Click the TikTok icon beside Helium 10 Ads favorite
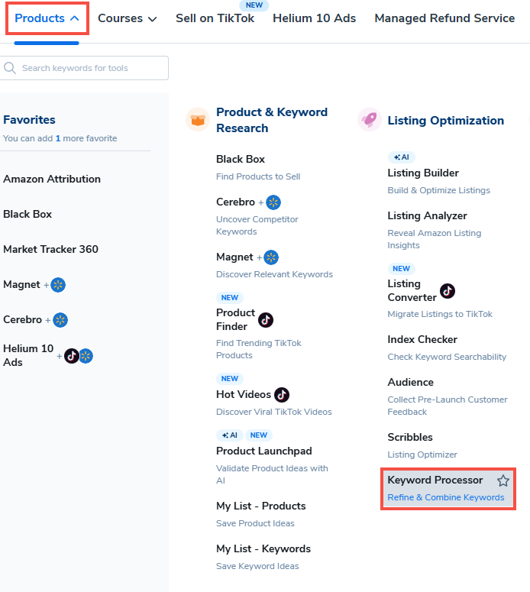 pos(72,356)
